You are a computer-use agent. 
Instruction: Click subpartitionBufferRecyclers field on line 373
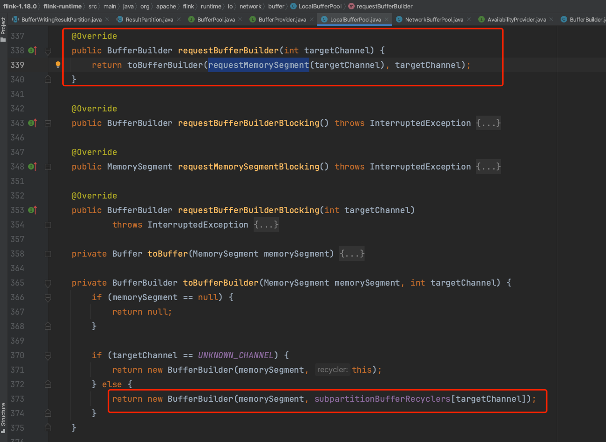click(x=382, y=399)
